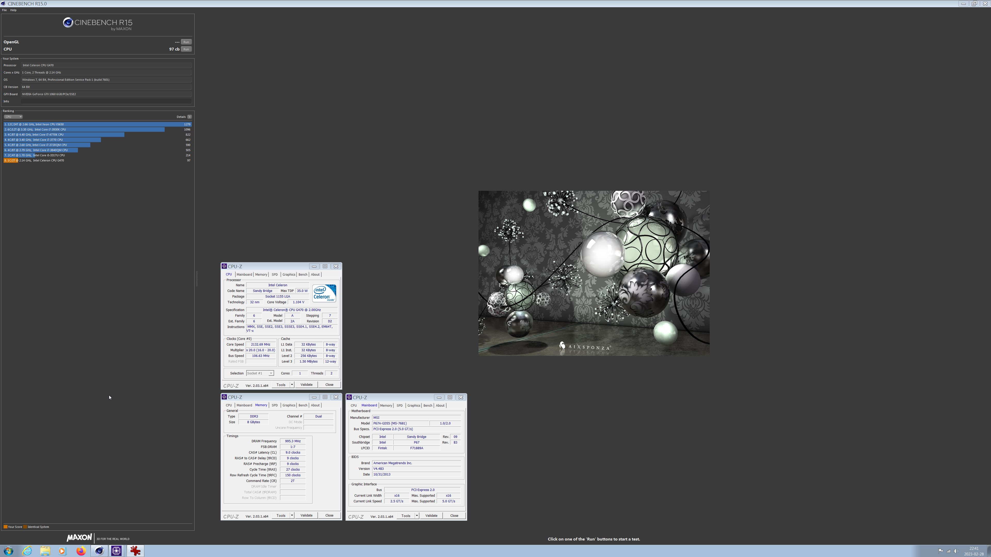This screenshot has height=557, width=991.
Task: Maximize the CPU-Z Mainboard window
Action: [x=450, y=397]
